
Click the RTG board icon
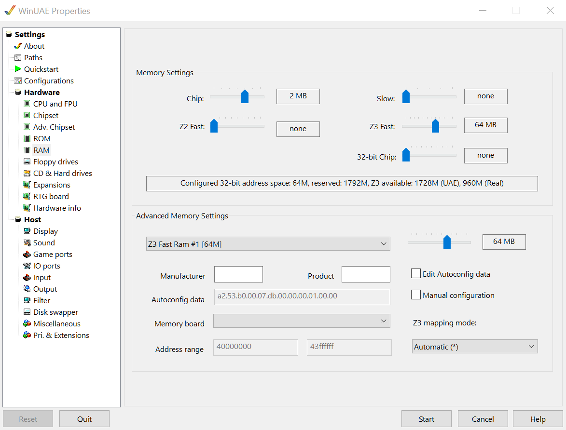coord(27,197)
